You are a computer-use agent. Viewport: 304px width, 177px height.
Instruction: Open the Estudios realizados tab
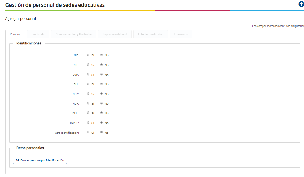(150, 34)
